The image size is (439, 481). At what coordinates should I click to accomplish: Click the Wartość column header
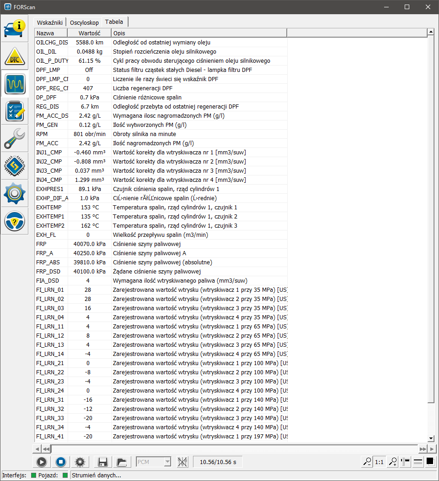click(89, 33)
